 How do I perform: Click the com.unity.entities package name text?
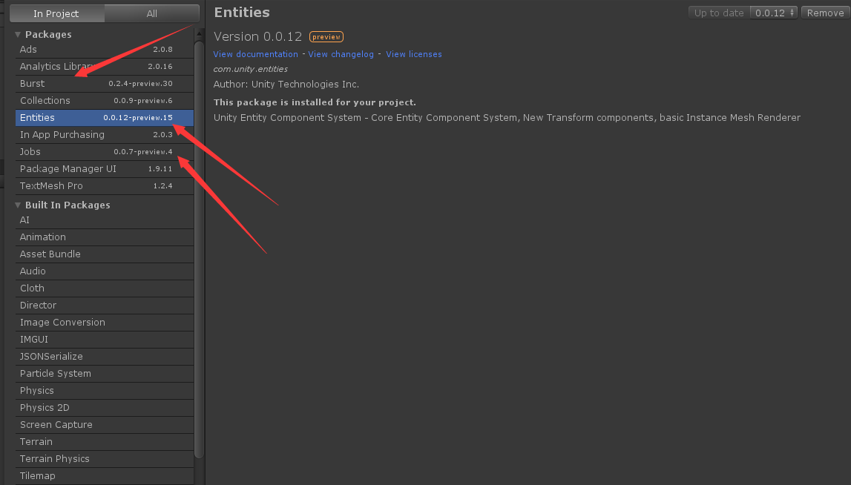[250, 70]
